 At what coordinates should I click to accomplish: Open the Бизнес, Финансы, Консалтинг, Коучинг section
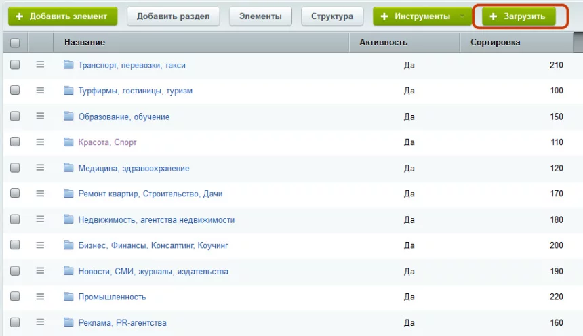(x=153, y=245)
